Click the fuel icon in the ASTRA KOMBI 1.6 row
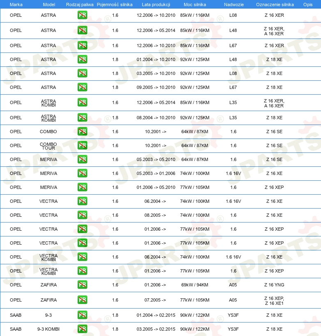321x336 pixels. click(x=82, y=102)
